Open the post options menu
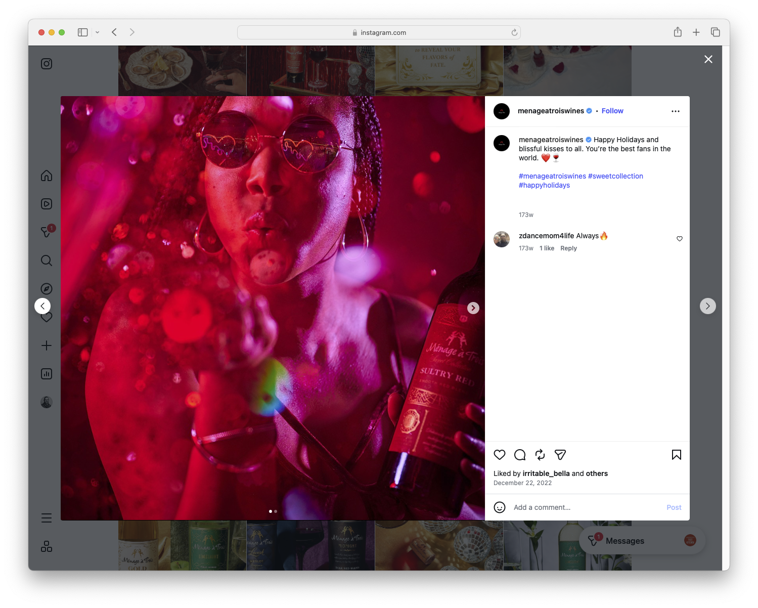758x608 pixels. click(676, 111)
